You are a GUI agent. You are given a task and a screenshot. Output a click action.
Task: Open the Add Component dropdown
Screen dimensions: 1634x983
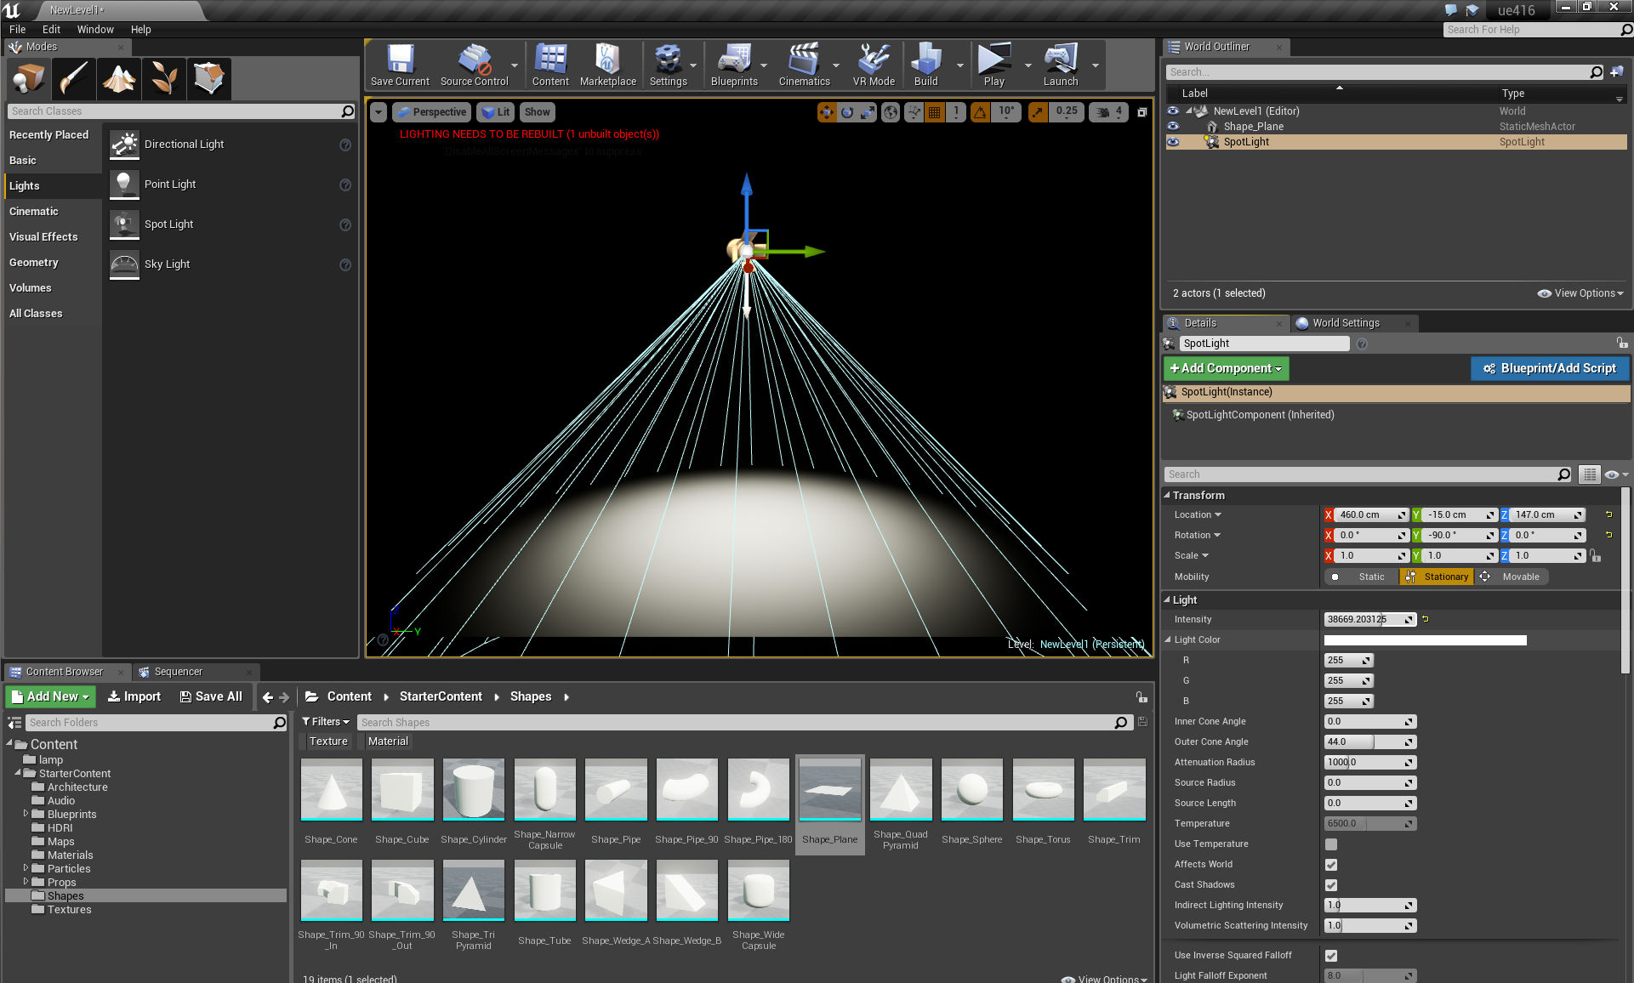click(x=1226, y=368)
